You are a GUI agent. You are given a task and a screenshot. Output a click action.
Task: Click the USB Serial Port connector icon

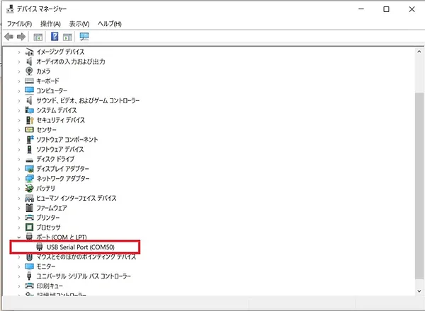point(40,247)
